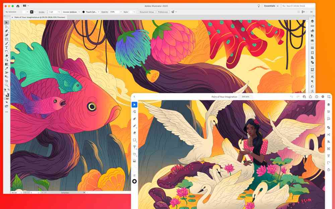Select the Rectangle tool in desktop toolbar
The height and width of the screenshot is (209, 335).
click(7, 39)
